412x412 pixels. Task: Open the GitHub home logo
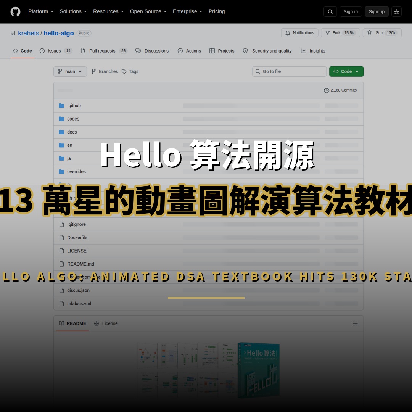pos(15,11)
